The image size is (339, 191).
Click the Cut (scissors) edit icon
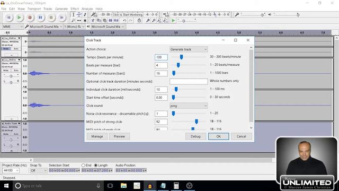[x=93, y=21]
